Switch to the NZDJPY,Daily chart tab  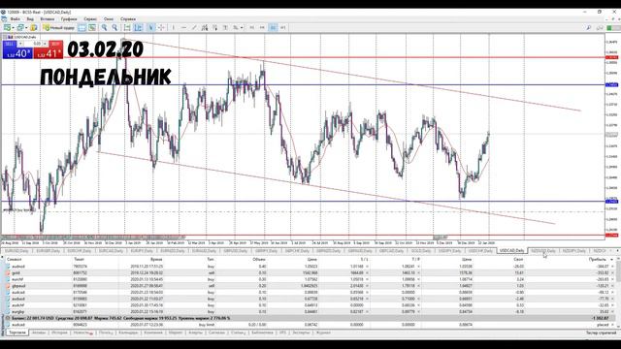point(573,251)
